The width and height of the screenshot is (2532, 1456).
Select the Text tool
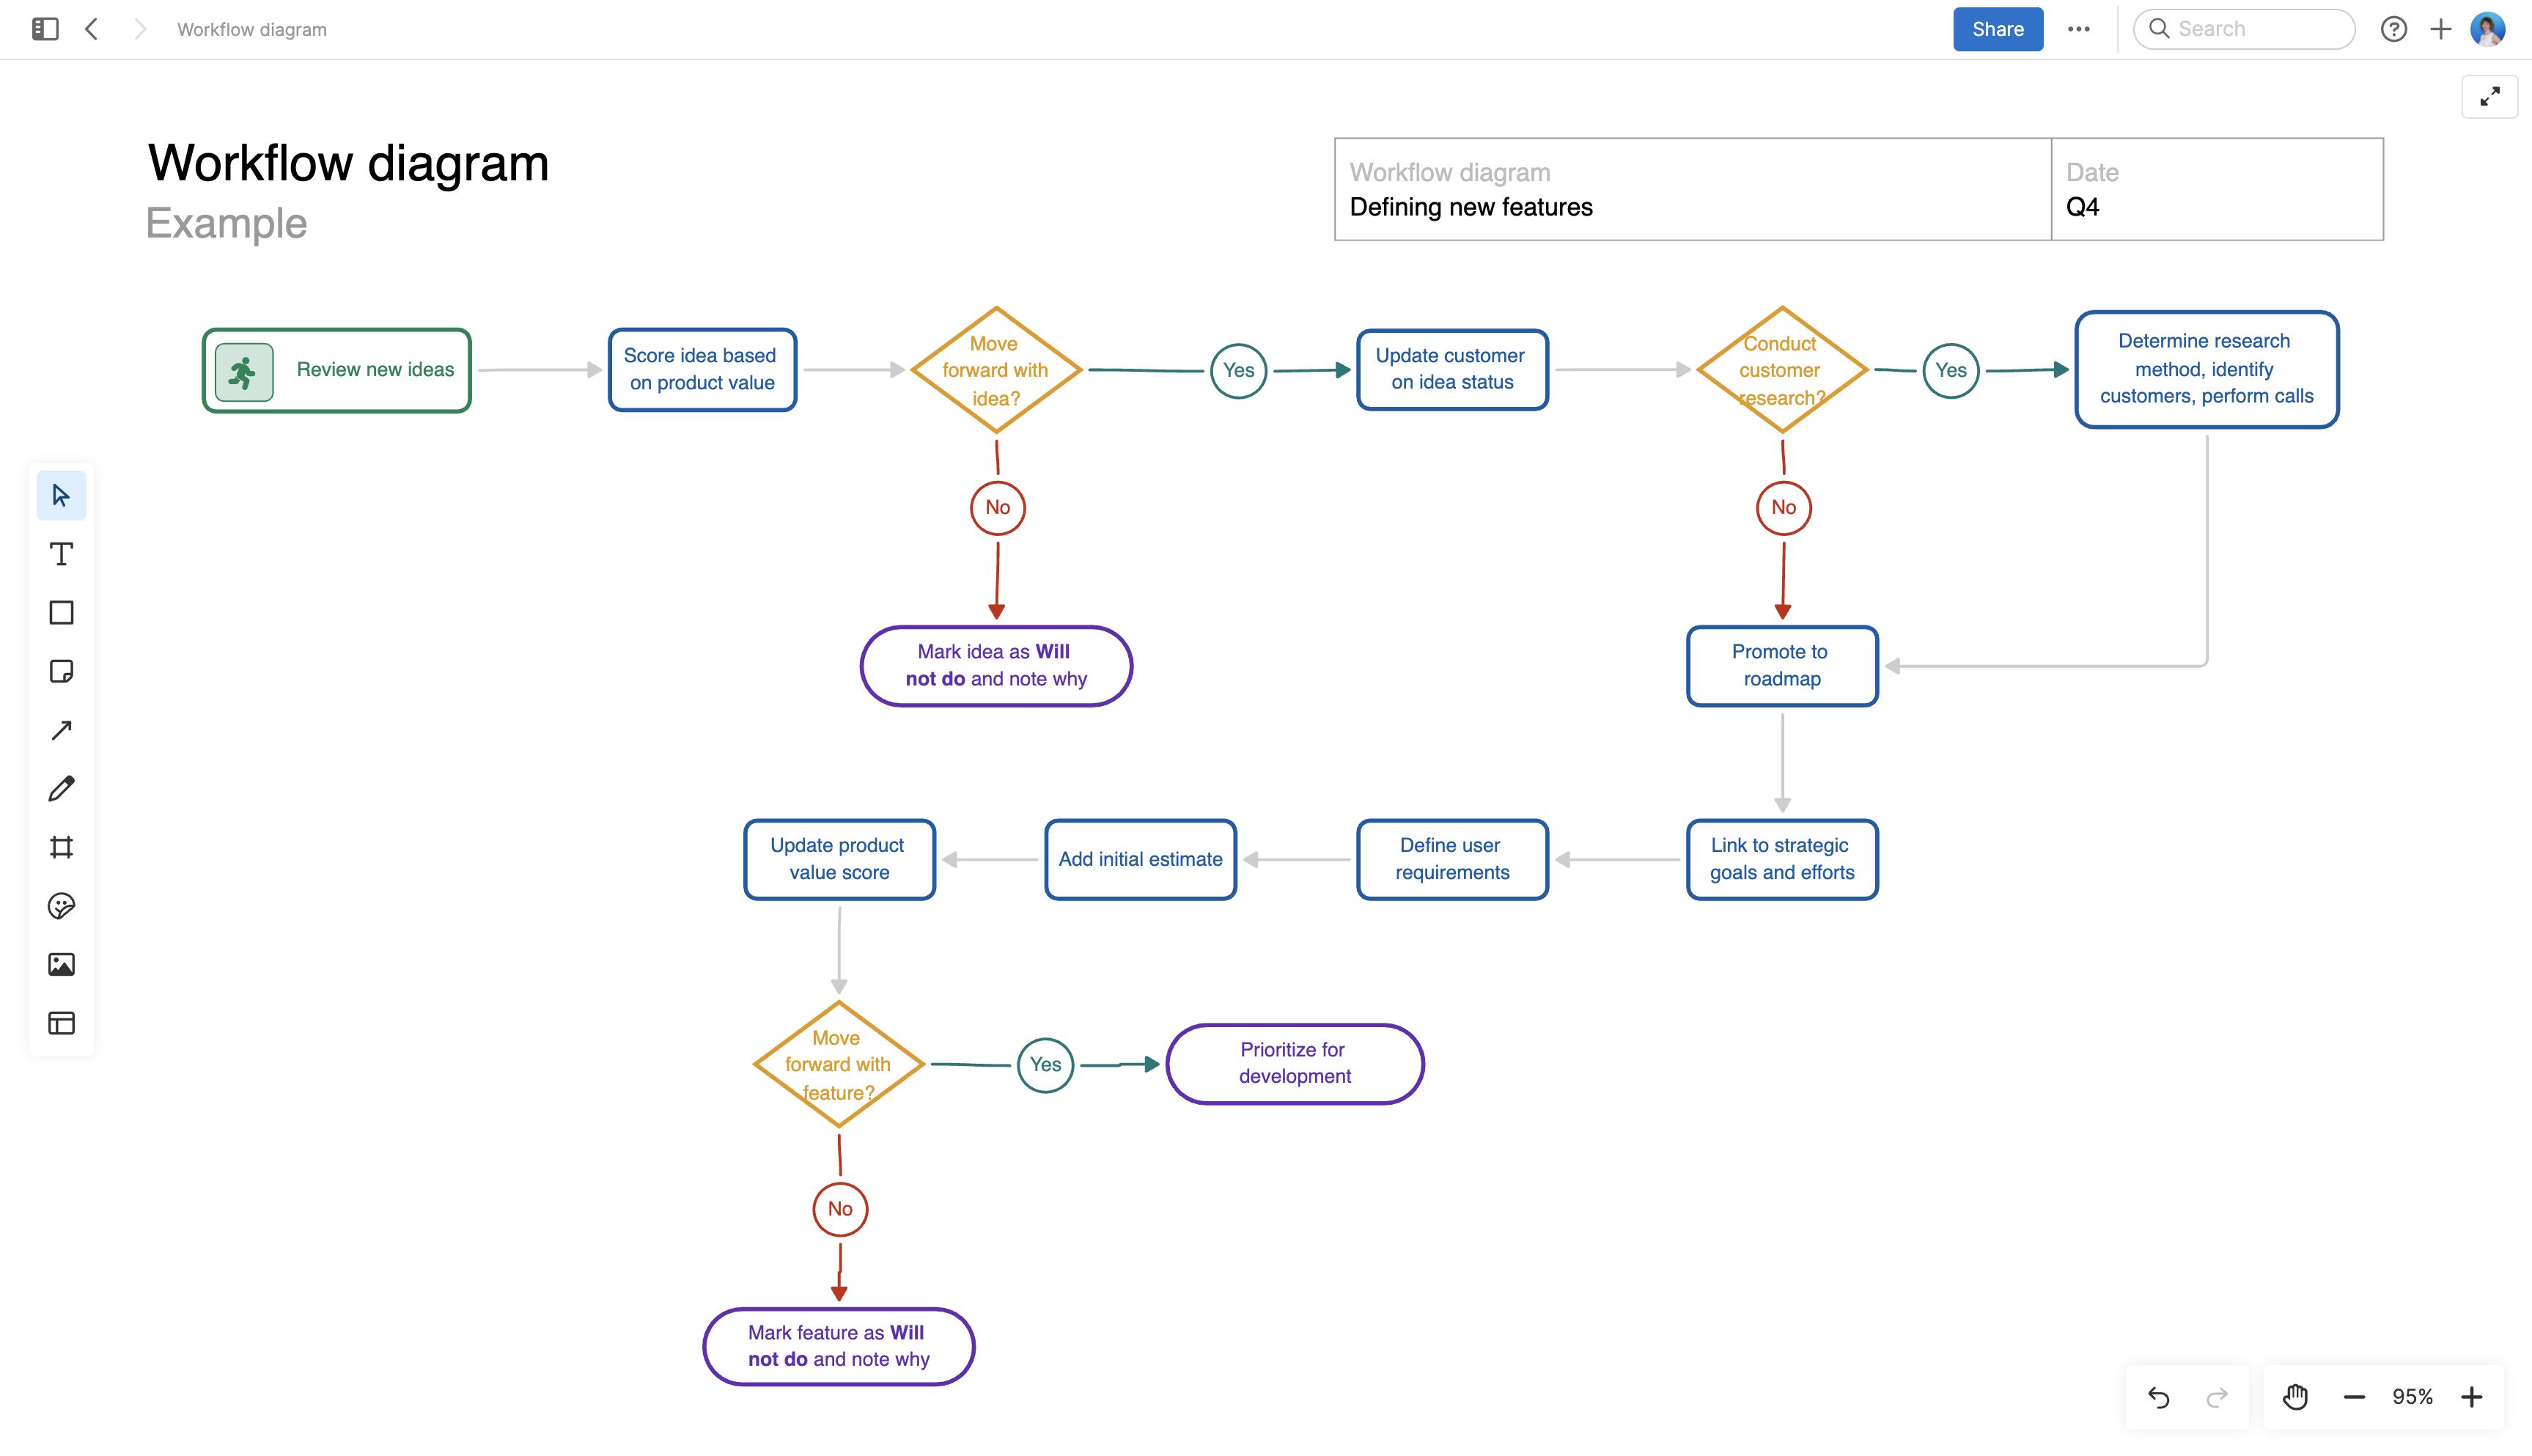(61, 553)
